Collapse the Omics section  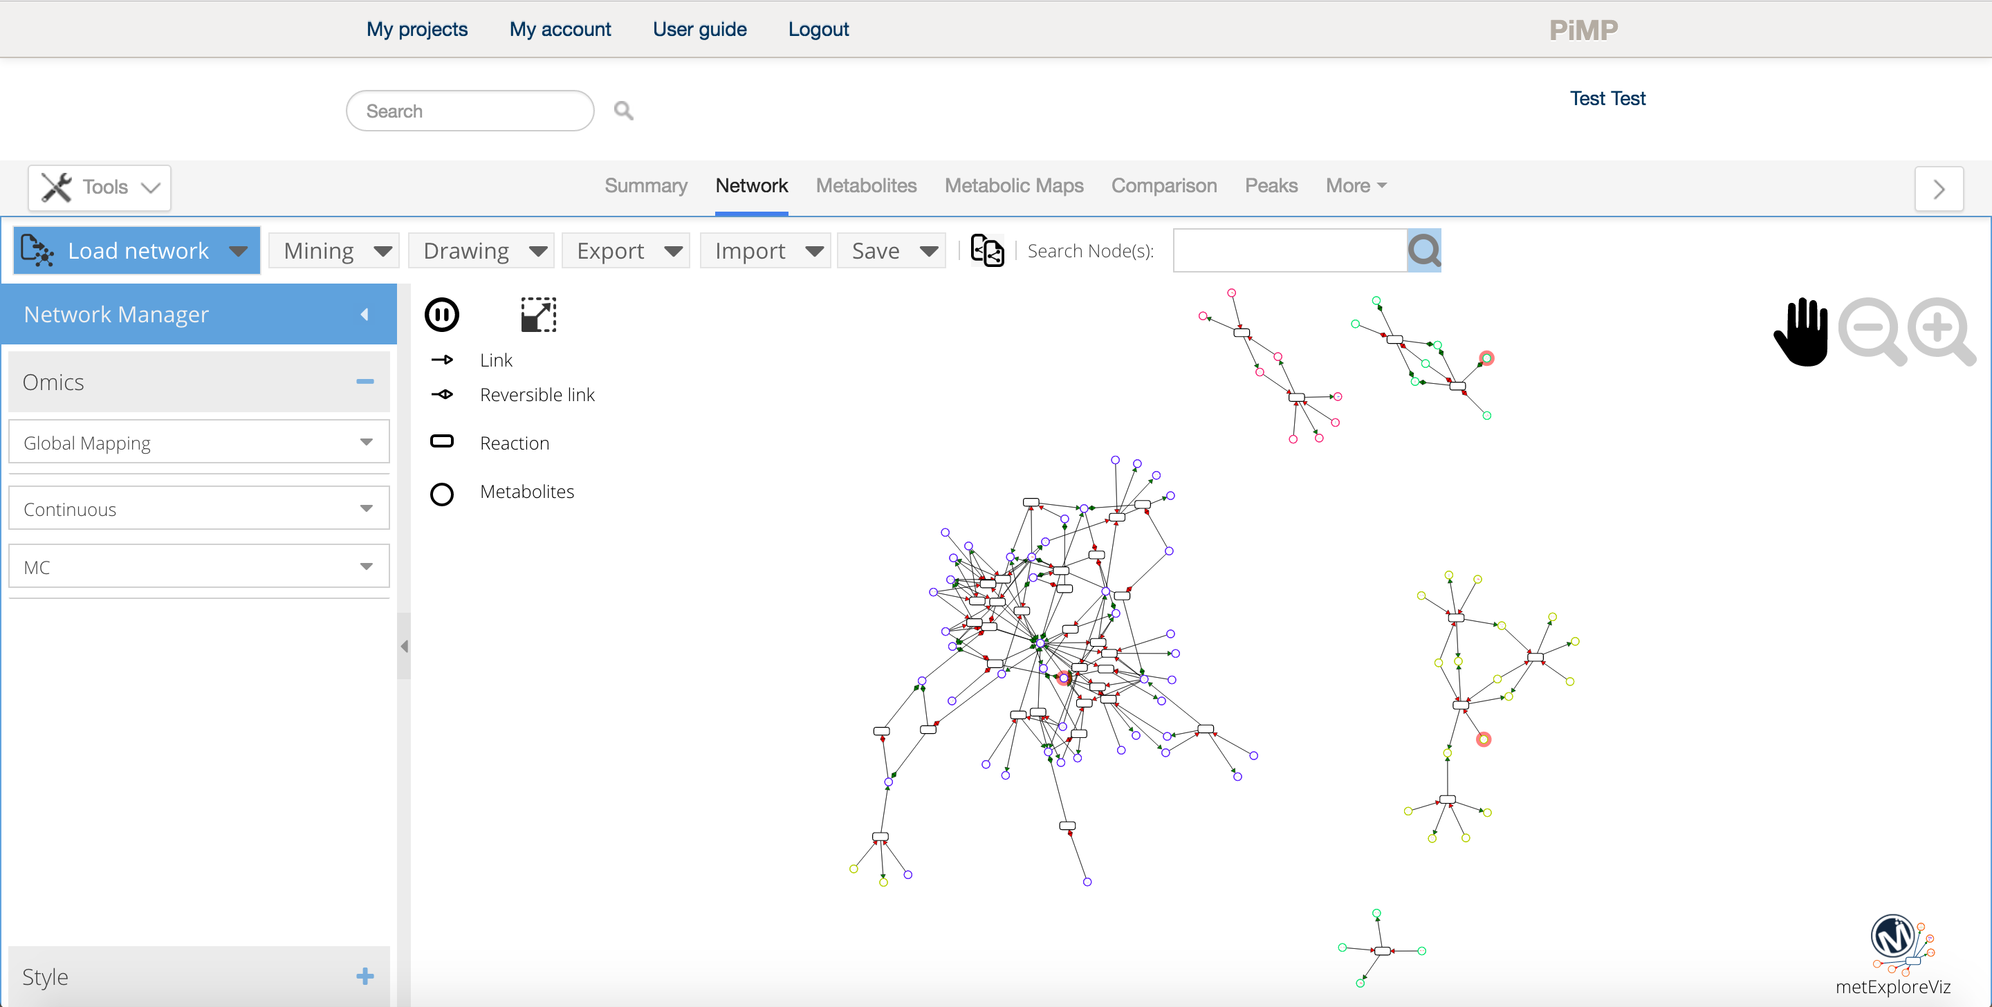[x=365, y=381]
